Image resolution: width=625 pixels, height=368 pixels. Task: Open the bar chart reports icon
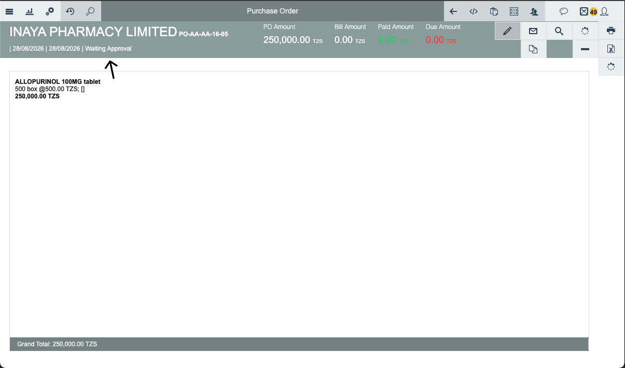coord(30,11)
